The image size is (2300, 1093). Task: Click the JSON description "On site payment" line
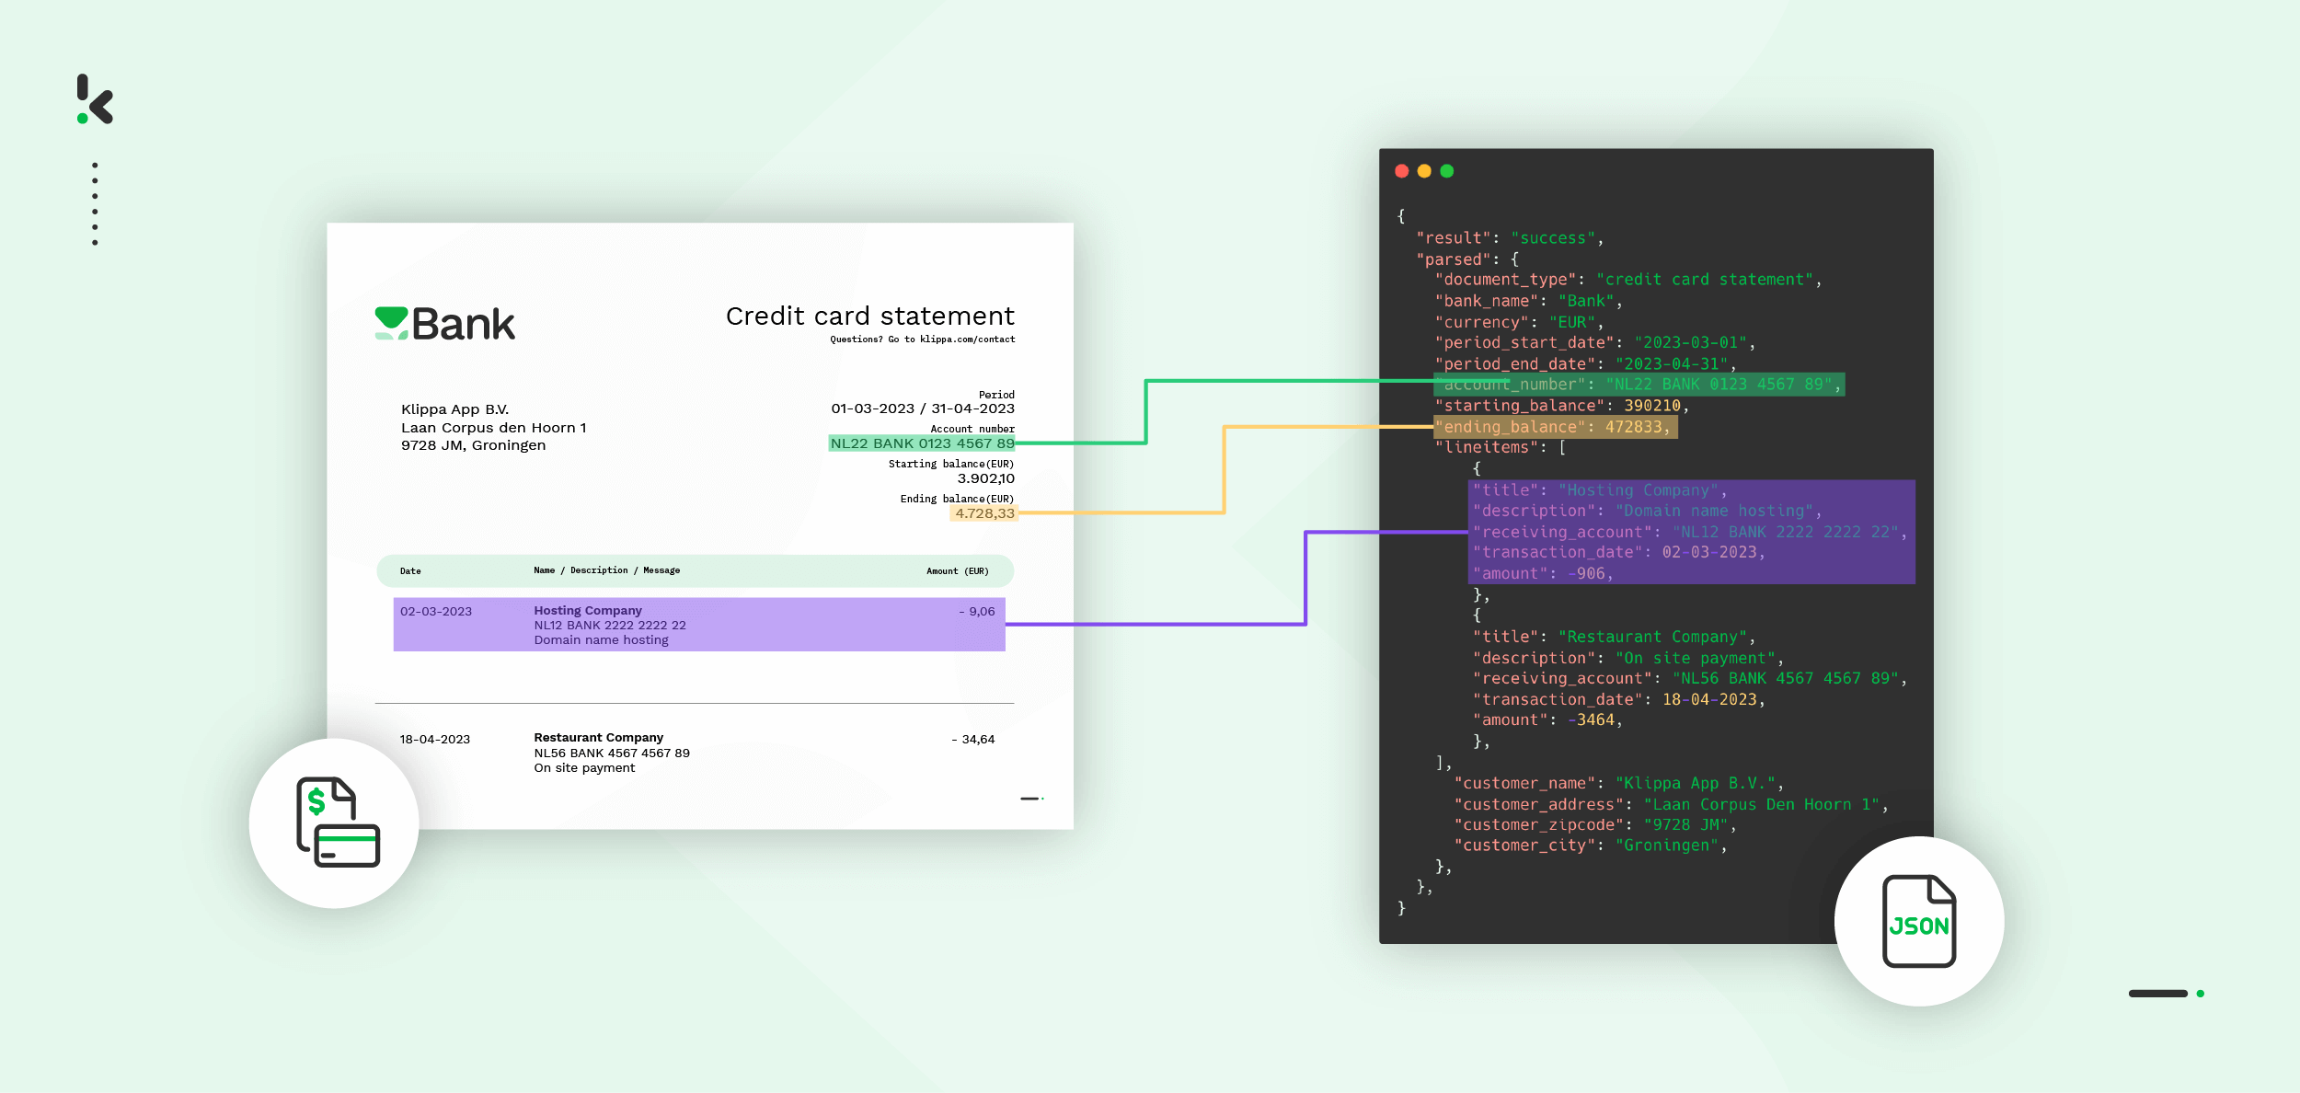1628,658
